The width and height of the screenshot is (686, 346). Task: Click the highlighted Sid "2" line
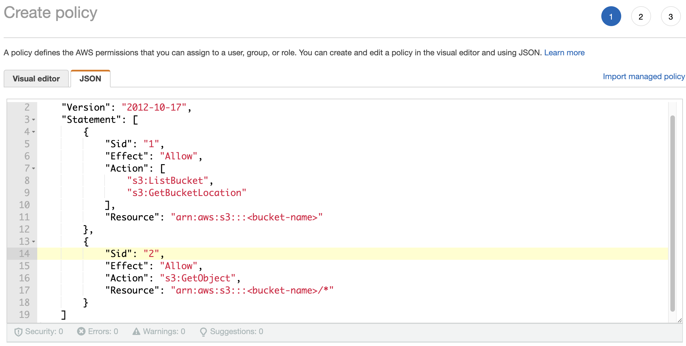(134, 254)
